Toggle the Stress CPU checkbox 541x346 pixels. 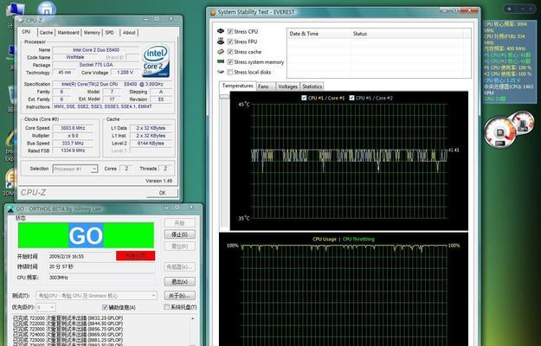(230, 31)
